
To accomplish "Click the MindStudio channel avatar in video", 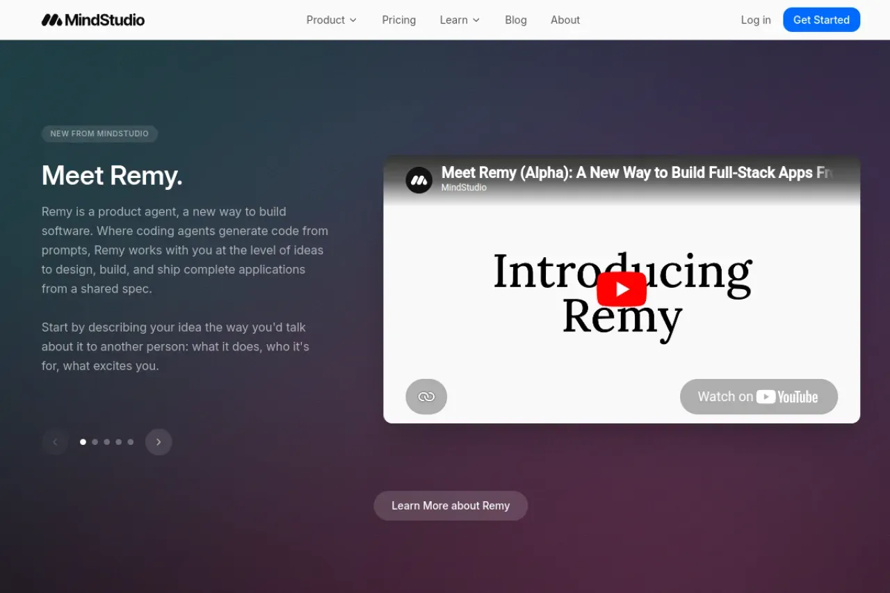I will coord(419,180).
